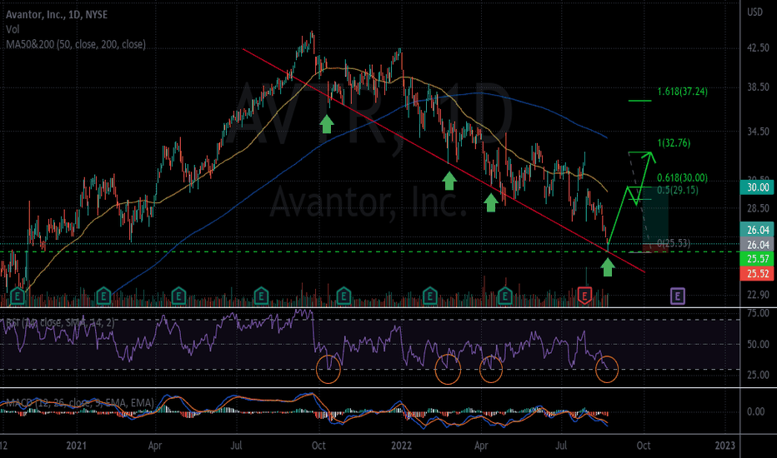This screenshot has height=458, width=777.
Task: Click the purple upcoming earnings marker
Action: point(678,296)
